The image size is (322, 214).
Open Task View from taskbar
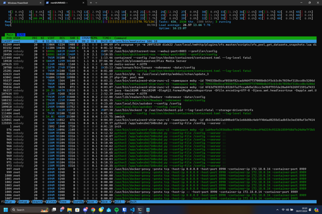[54, 210]
